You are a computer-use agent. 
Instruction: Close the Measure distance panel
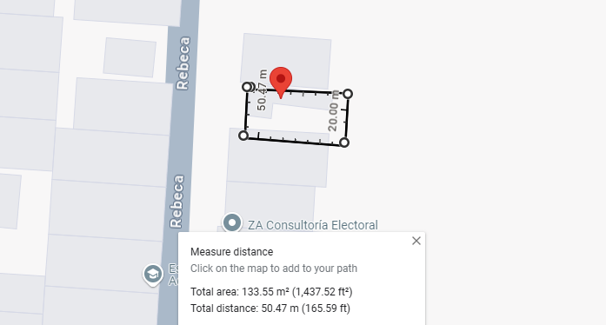[x=416, y=241]
